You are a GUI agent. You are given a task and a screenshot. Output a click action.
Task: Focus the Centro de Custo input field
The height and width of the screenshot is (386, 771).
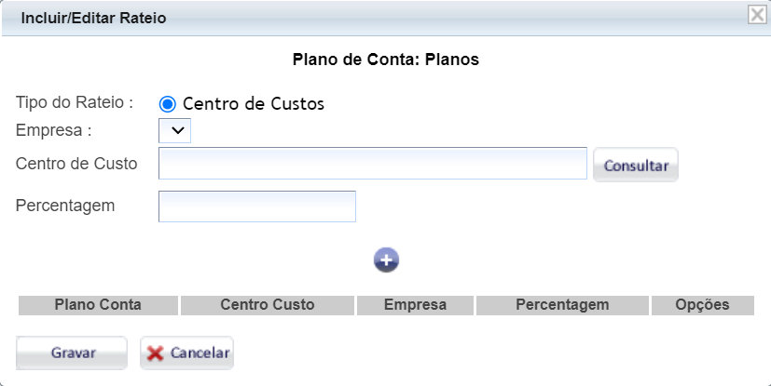[372, 164]
